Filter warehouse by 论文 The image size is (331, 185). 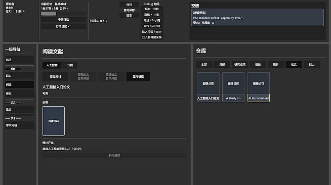coord(294,65)
